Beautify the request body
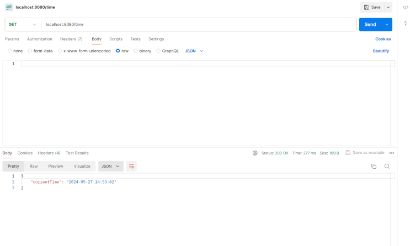Viewport: 410px width, 246px height. point(381,51)
